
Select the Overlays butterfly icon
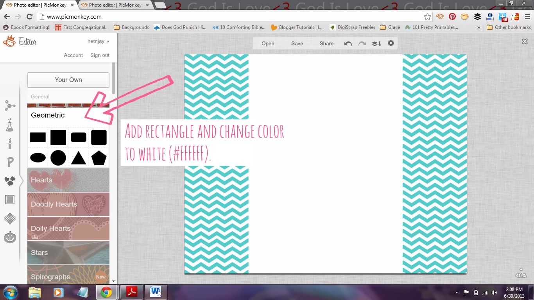(10, 181)
